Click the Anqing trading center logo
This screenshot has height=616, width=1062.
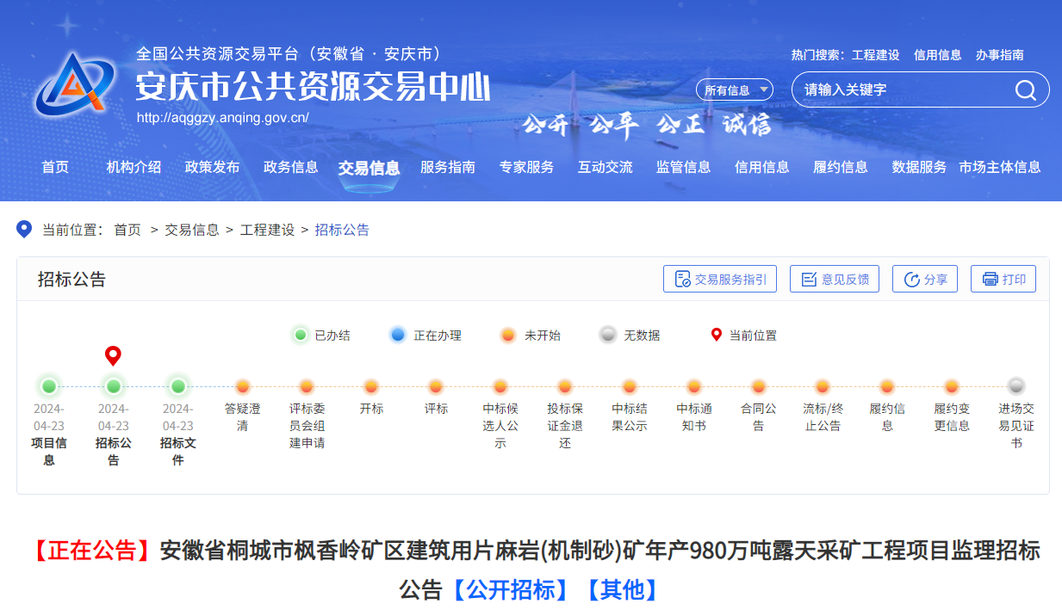[x=75, y=84]
